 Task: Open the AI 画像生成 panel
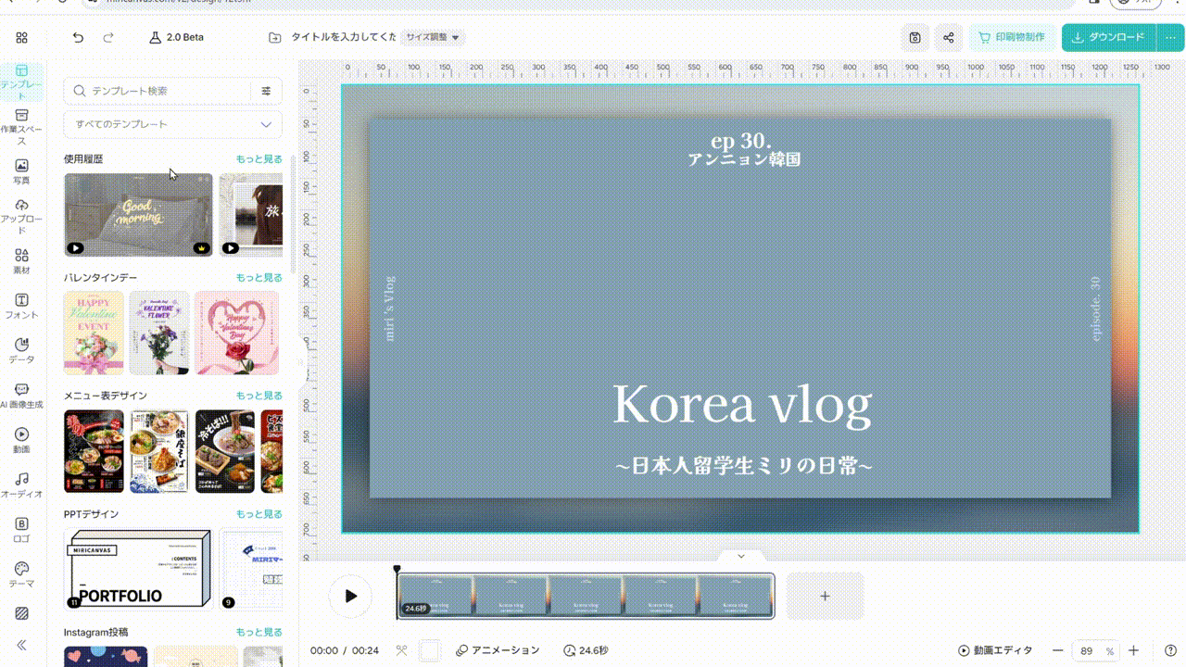tap(21, 396)
